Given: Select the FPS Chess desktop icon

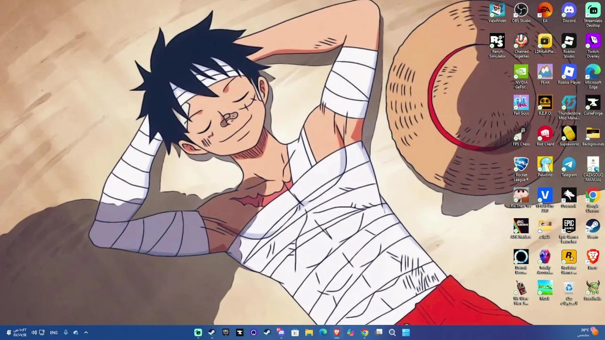Looking at the screenshot, I should point(521,136).
